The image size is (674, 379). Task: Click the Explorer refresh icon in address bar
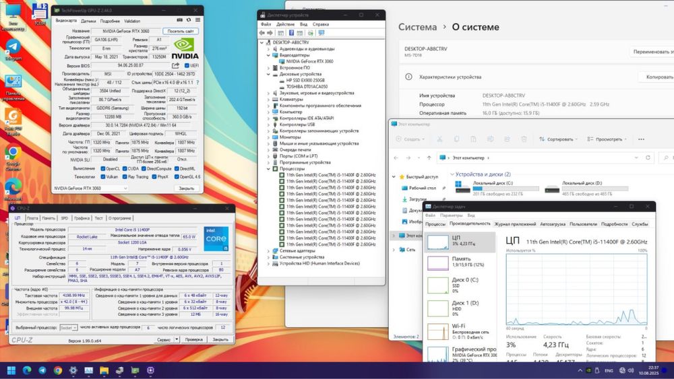point(648,158)
